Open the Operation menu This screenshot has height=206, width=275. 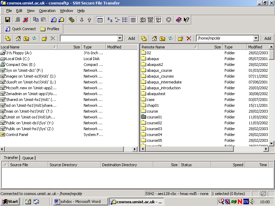coord(47,11)
